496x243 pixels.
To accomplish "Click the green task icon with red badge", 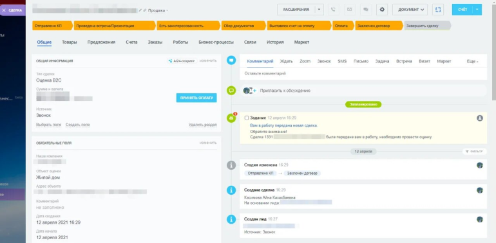I will [231, 118].
